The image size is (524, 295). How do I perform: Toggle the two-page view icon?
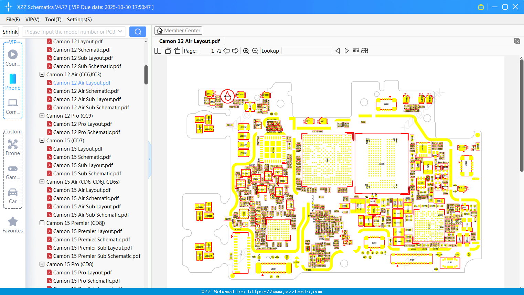point(158,51)
